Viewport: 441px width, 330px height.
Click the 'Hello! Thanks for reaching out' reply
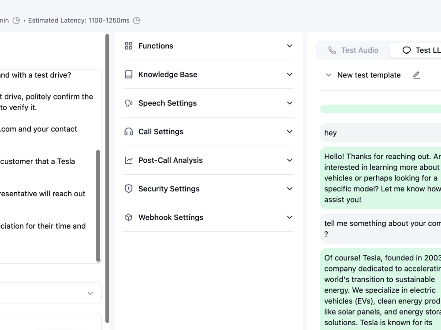click(381, 178)
